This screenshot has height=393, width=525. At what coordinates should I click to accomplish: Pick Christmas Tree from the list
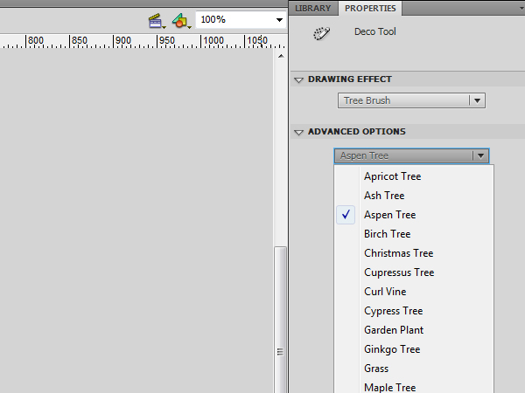[x=414, y=253]
